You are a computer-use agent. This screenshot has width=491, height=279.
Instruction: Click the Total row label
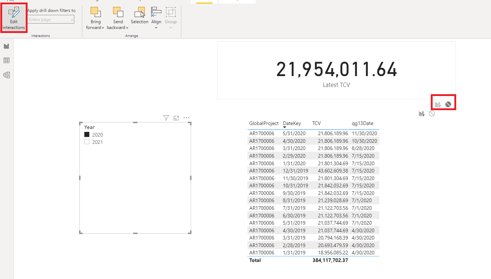tap(255, 260)
